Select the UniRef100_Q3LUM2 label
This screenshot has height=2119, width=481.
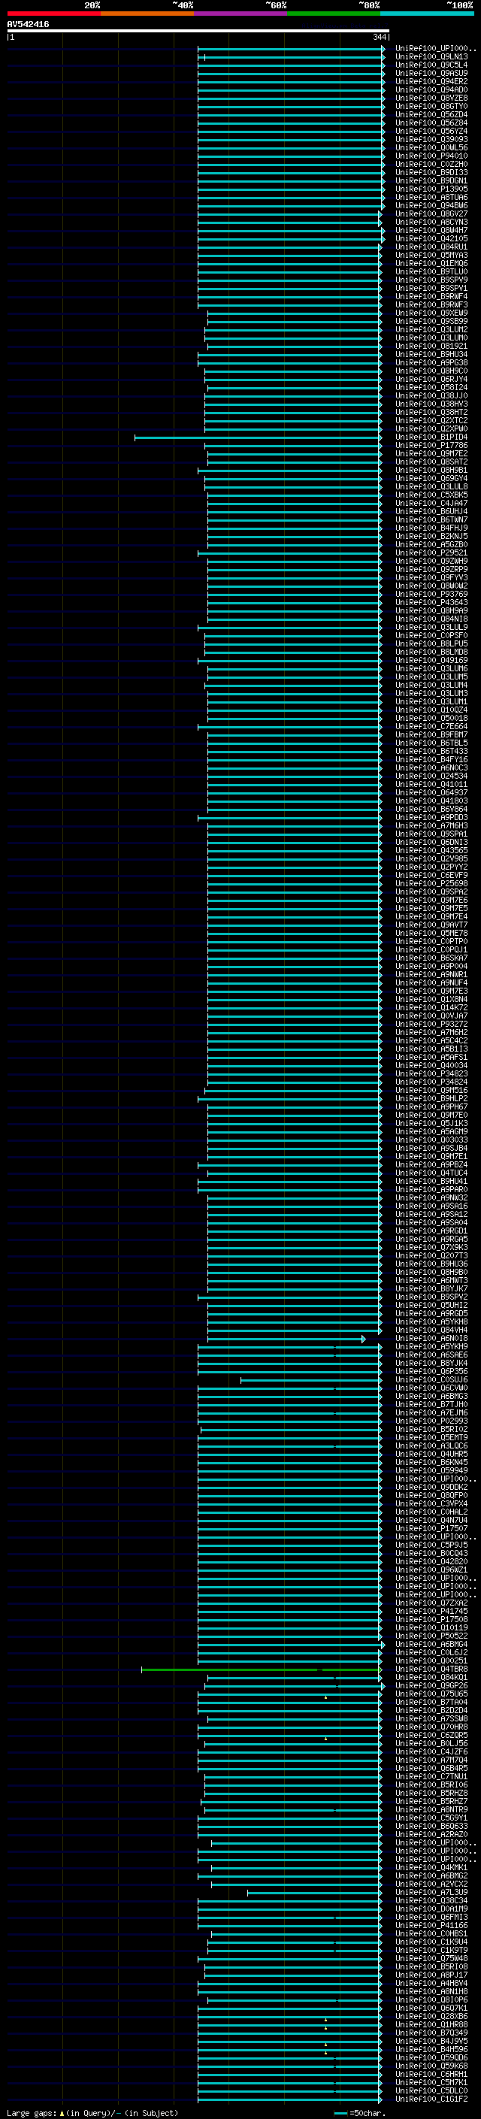pos(431,330)
